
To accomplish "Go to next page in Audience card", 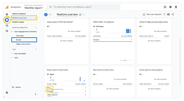I will [132, 60].
